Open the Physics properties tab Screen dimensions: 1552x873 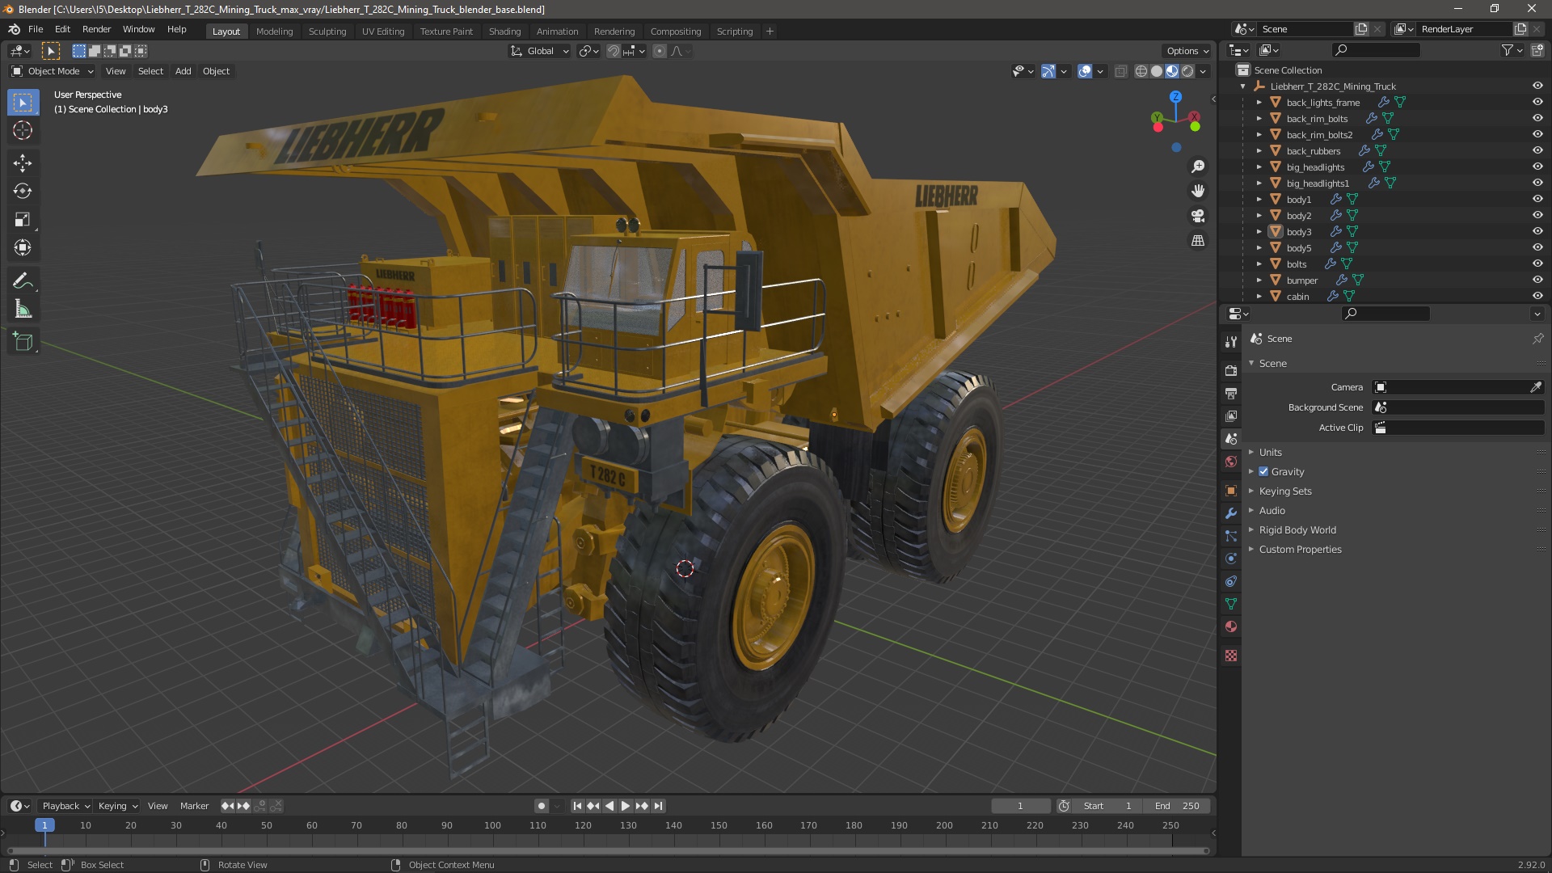point(1231,559)
